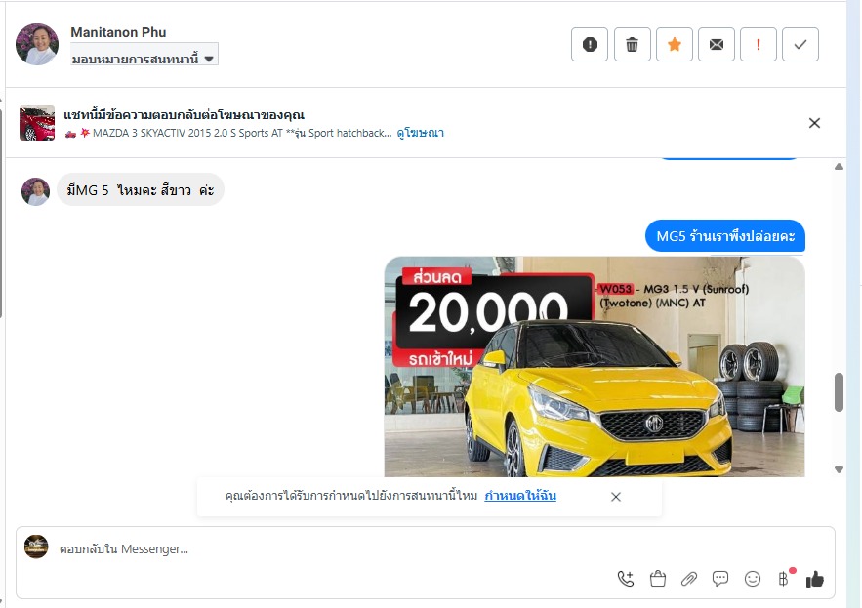The height and width of the screenshot is (608, 862).
Task: Open saved replies speech bubble icon
Action: click(x=720, y=579)
